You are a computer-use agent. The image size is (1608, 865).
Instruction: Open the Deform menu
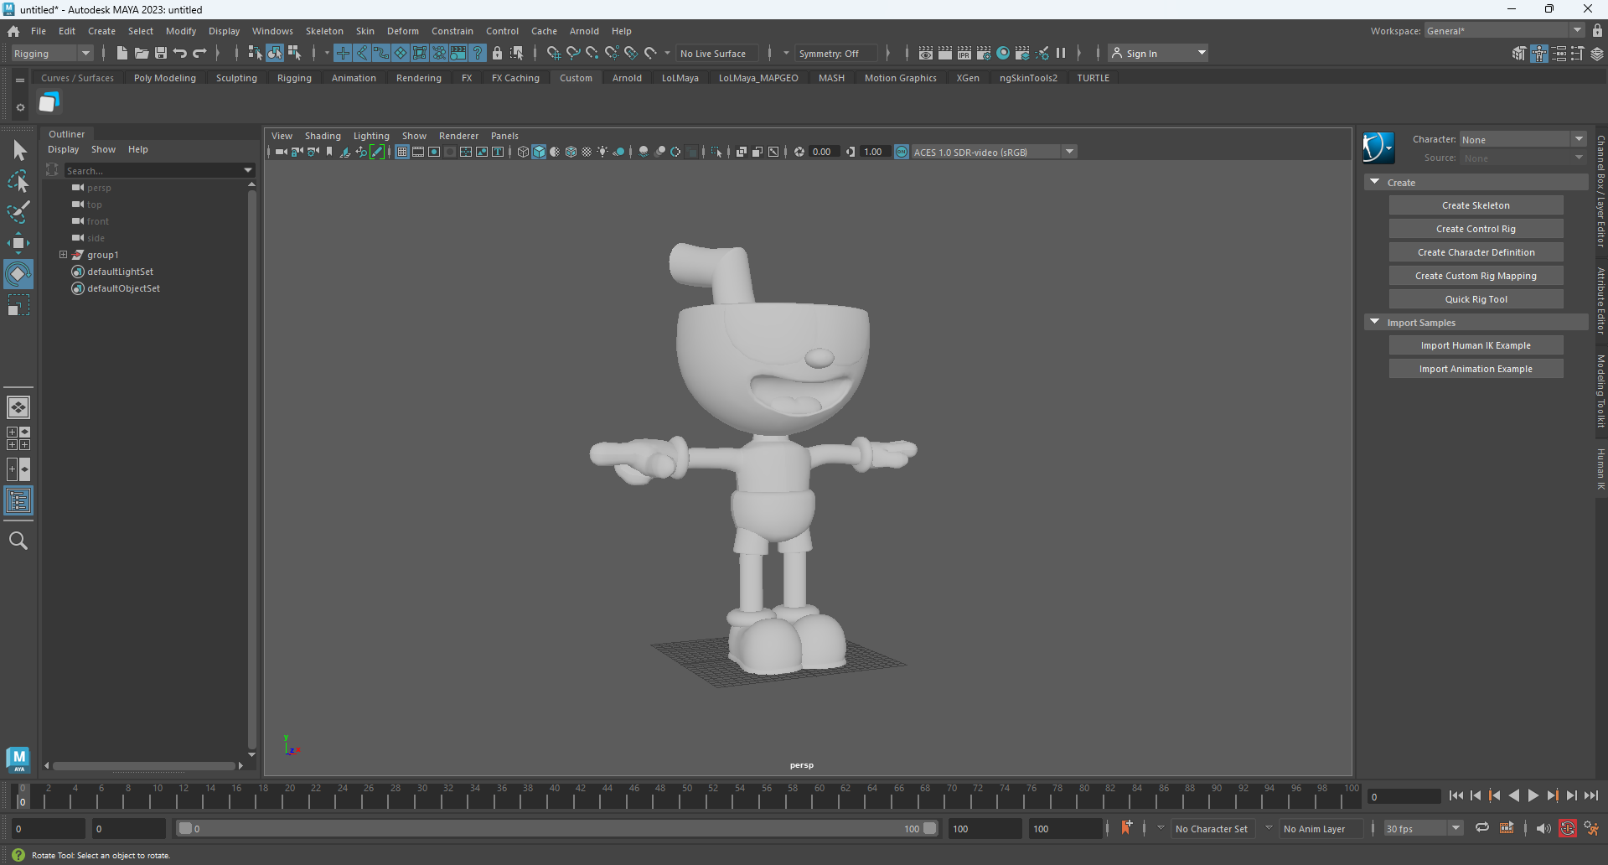402,31
